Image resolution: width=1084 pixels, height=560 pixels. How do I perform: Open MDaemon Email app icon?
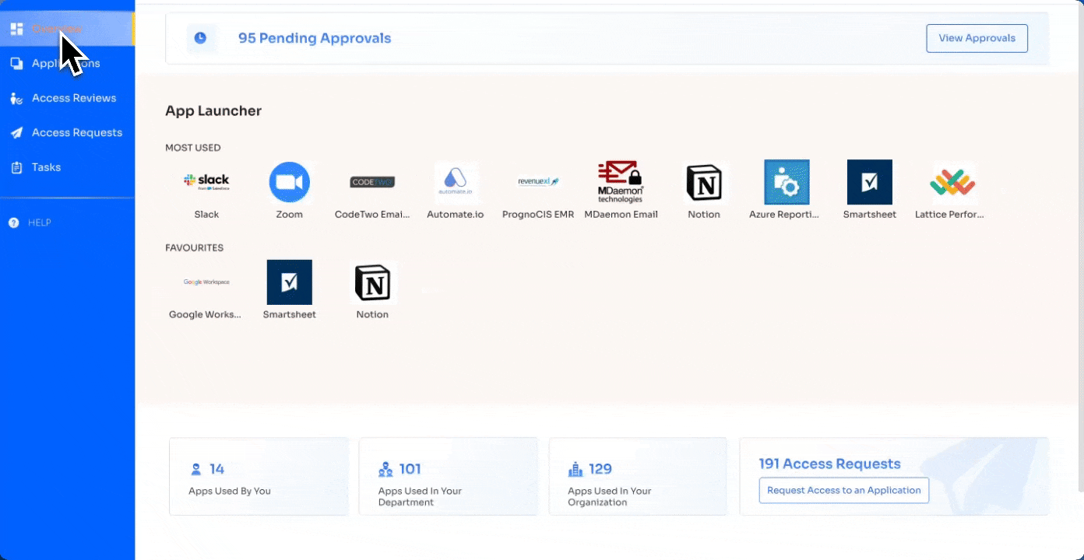[x=621, y=182]
